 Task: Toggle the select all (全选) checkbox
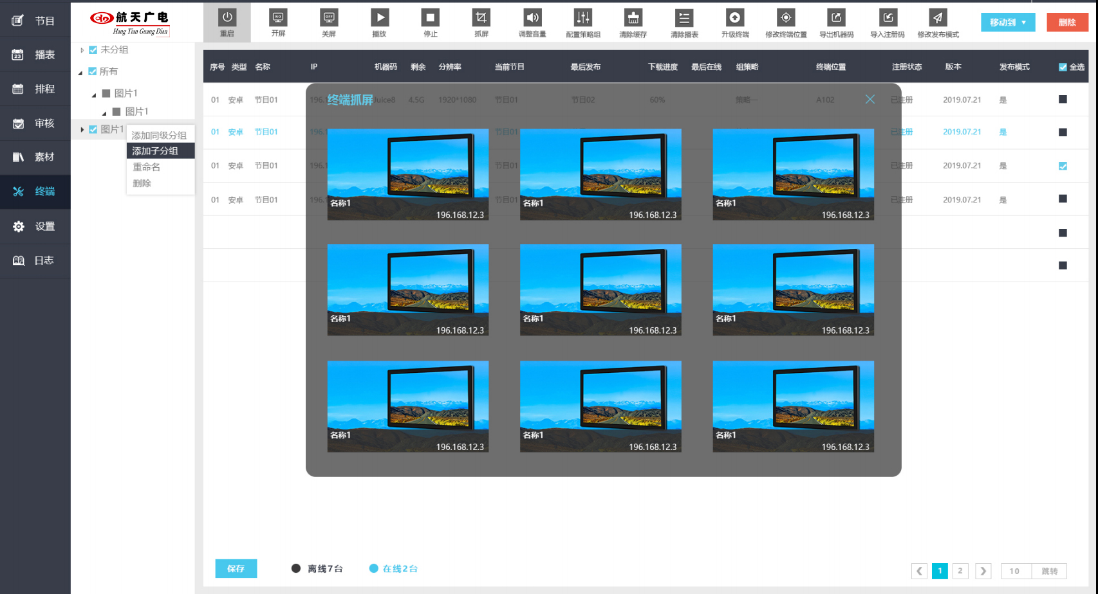[x=1063, y=67]
